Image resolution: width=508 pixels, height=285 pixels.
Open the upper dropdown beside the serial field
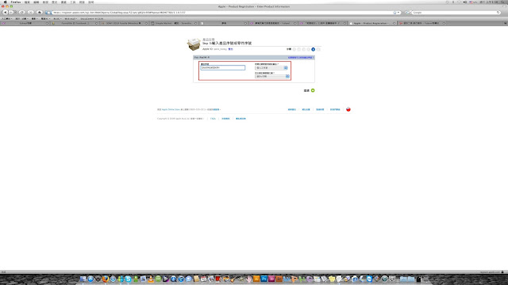point(271,68)
